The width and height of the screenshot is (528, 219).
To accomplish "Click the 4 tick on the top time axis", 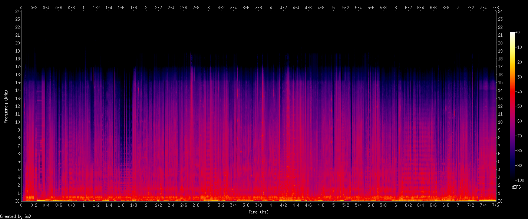I will [x=271, y=7].
